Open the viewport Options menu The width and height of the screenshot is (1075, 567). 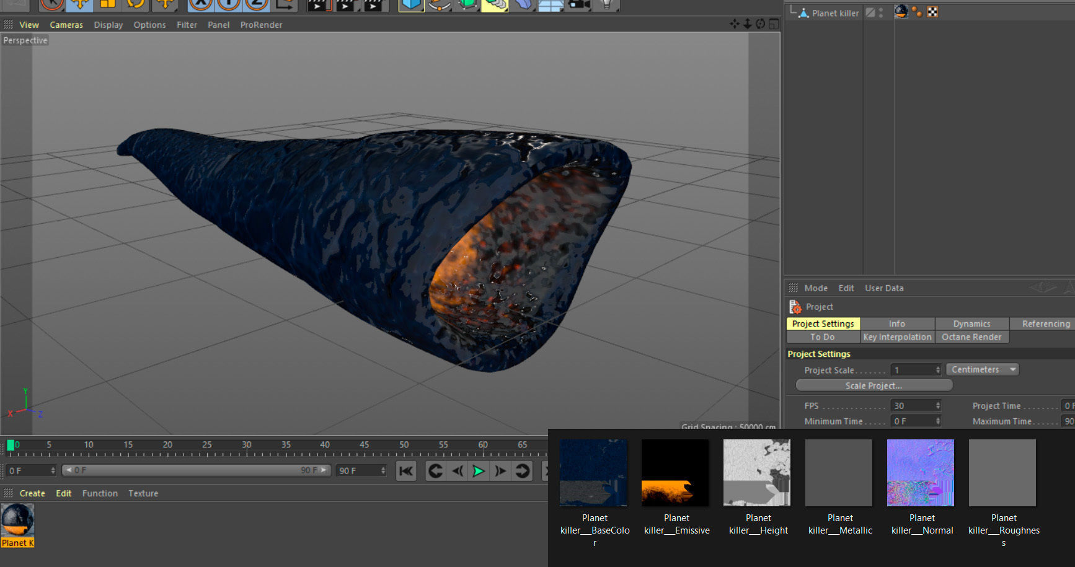click(149, 25)
